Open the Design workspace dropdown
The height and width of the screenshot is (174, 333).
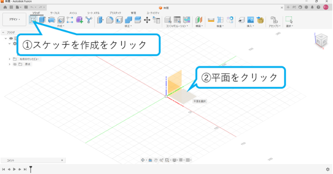[14, 20]
